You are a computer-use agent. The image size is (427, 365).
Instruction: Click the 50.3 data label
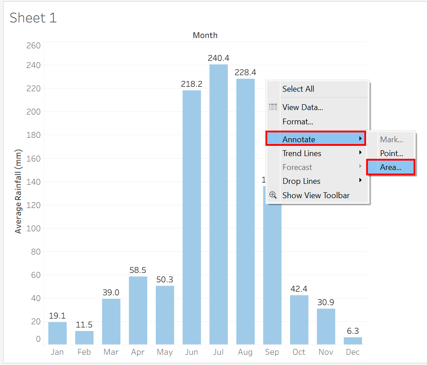point(165,279)
